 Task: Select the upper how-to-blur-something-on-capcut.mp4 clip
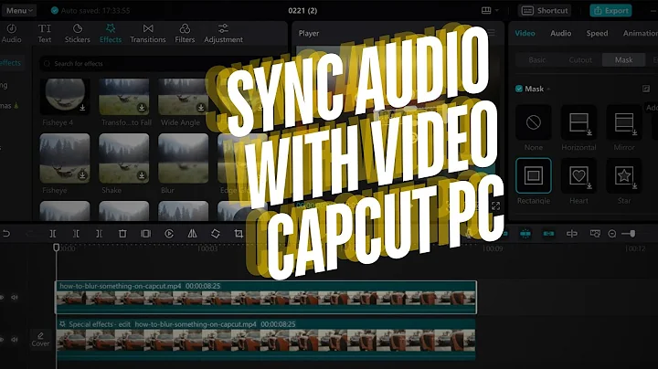[266, 297]
